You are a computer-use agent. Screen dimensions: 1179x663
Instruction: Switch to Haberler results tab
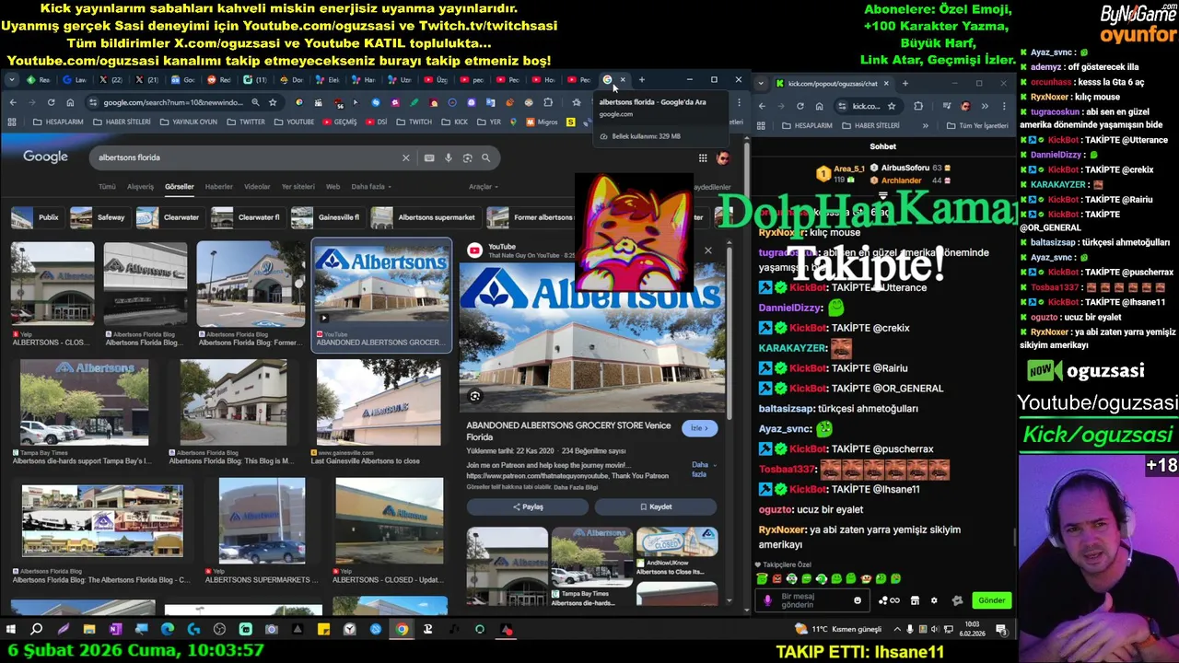click(x=218, y=187)
